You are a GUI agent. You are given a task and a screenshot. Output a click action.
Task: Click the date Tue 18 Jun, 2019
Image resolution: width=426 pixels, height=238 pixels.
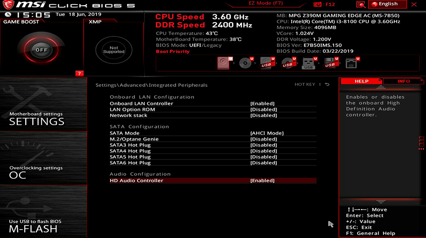coord(78,14)
